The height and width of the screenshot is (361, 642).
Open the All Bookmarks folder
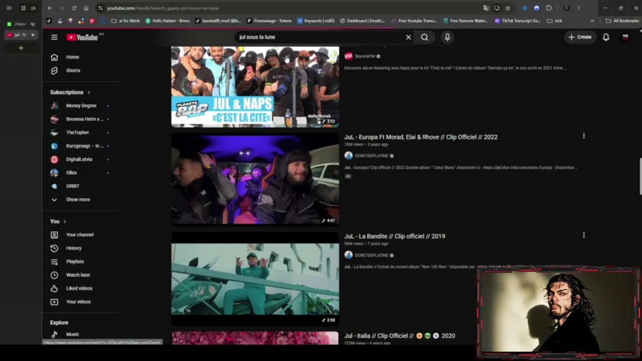coord(622,21)
